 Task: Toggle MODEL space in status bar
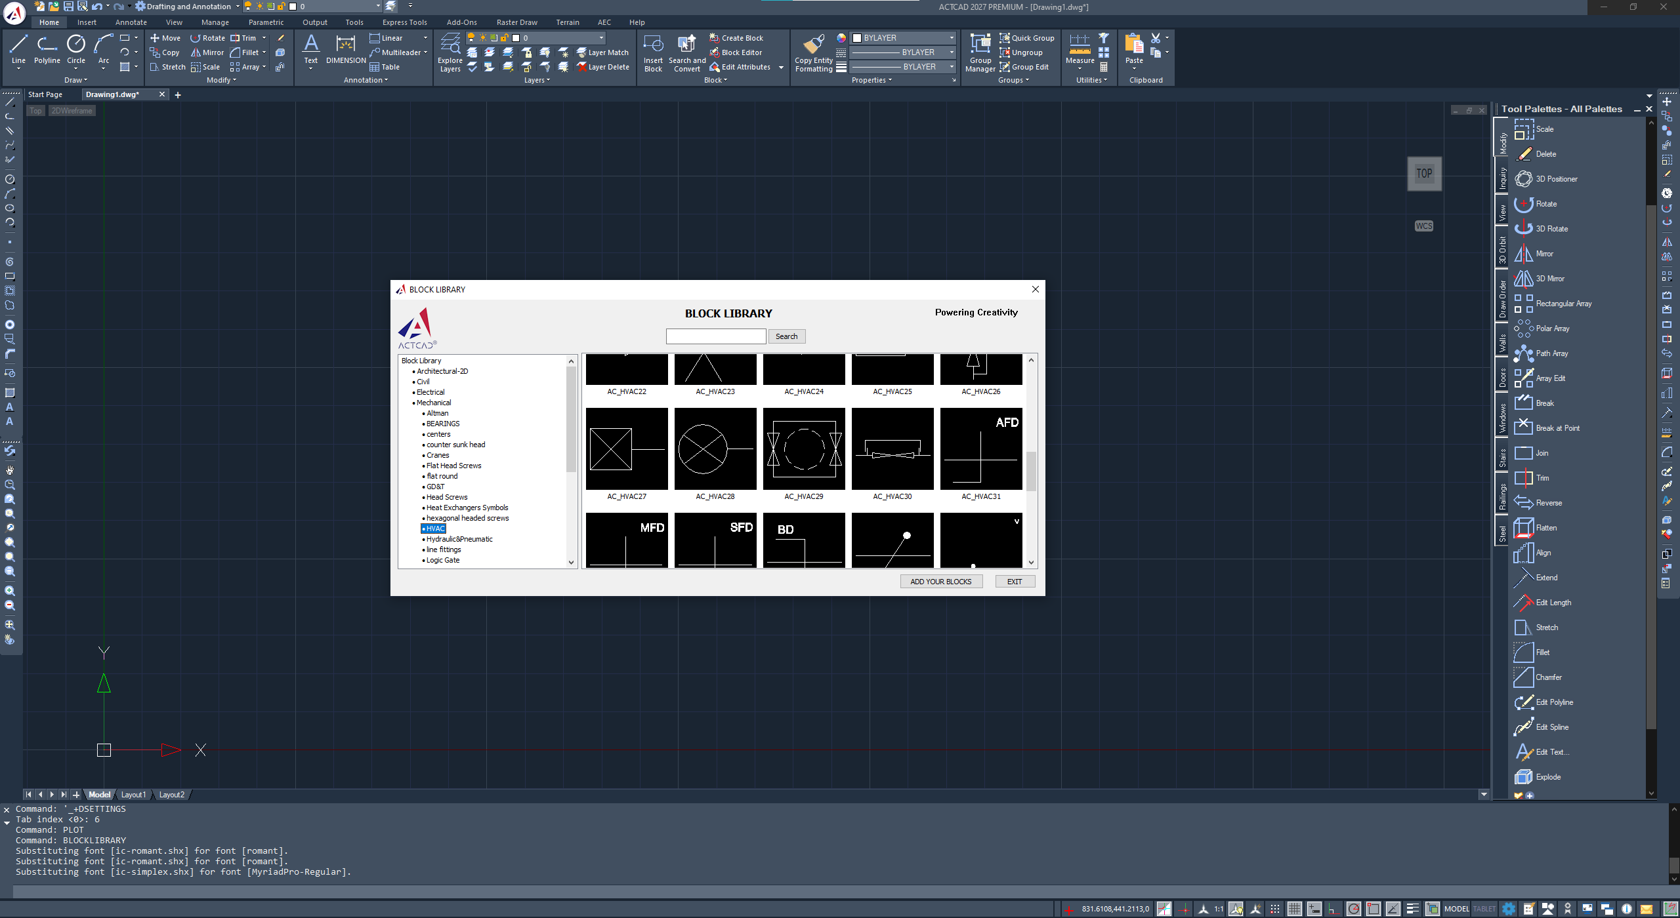[x=1456, y=909]
